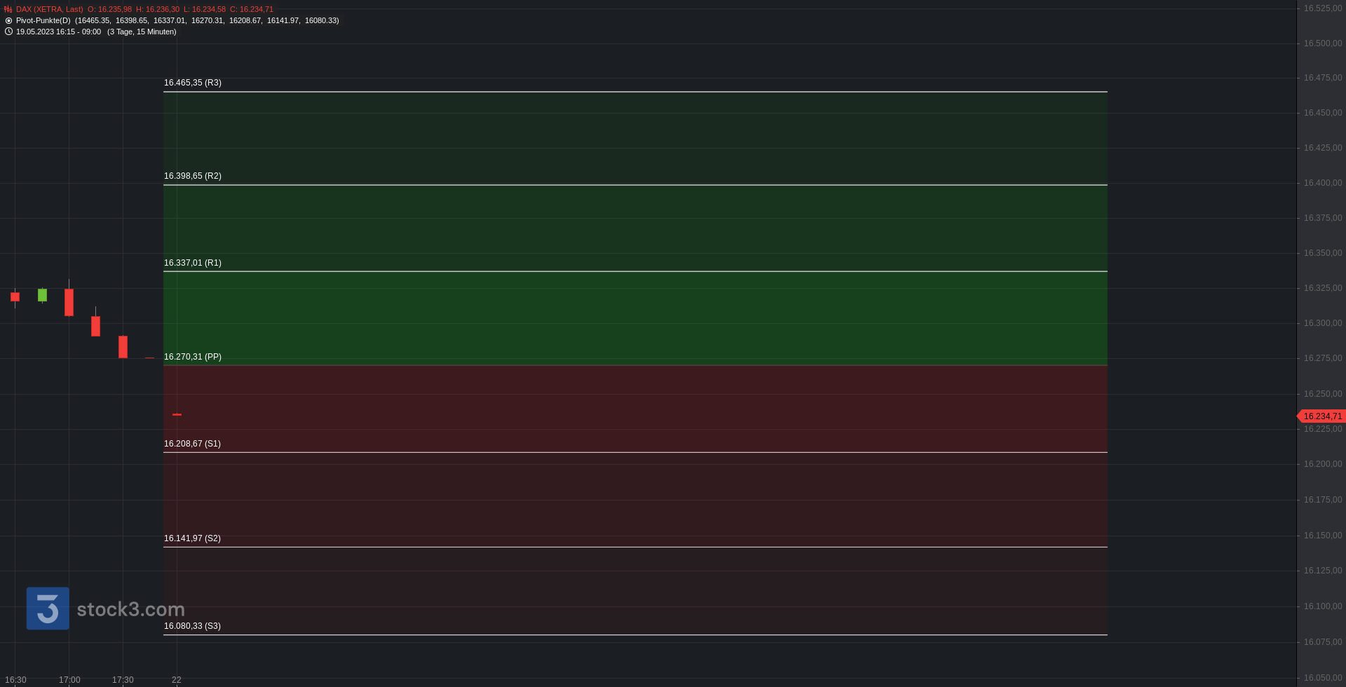The width and height of the screenshot is (1346, 687).
Task: Click the 16.500,00 price axis label
Action: [1323, 43]
